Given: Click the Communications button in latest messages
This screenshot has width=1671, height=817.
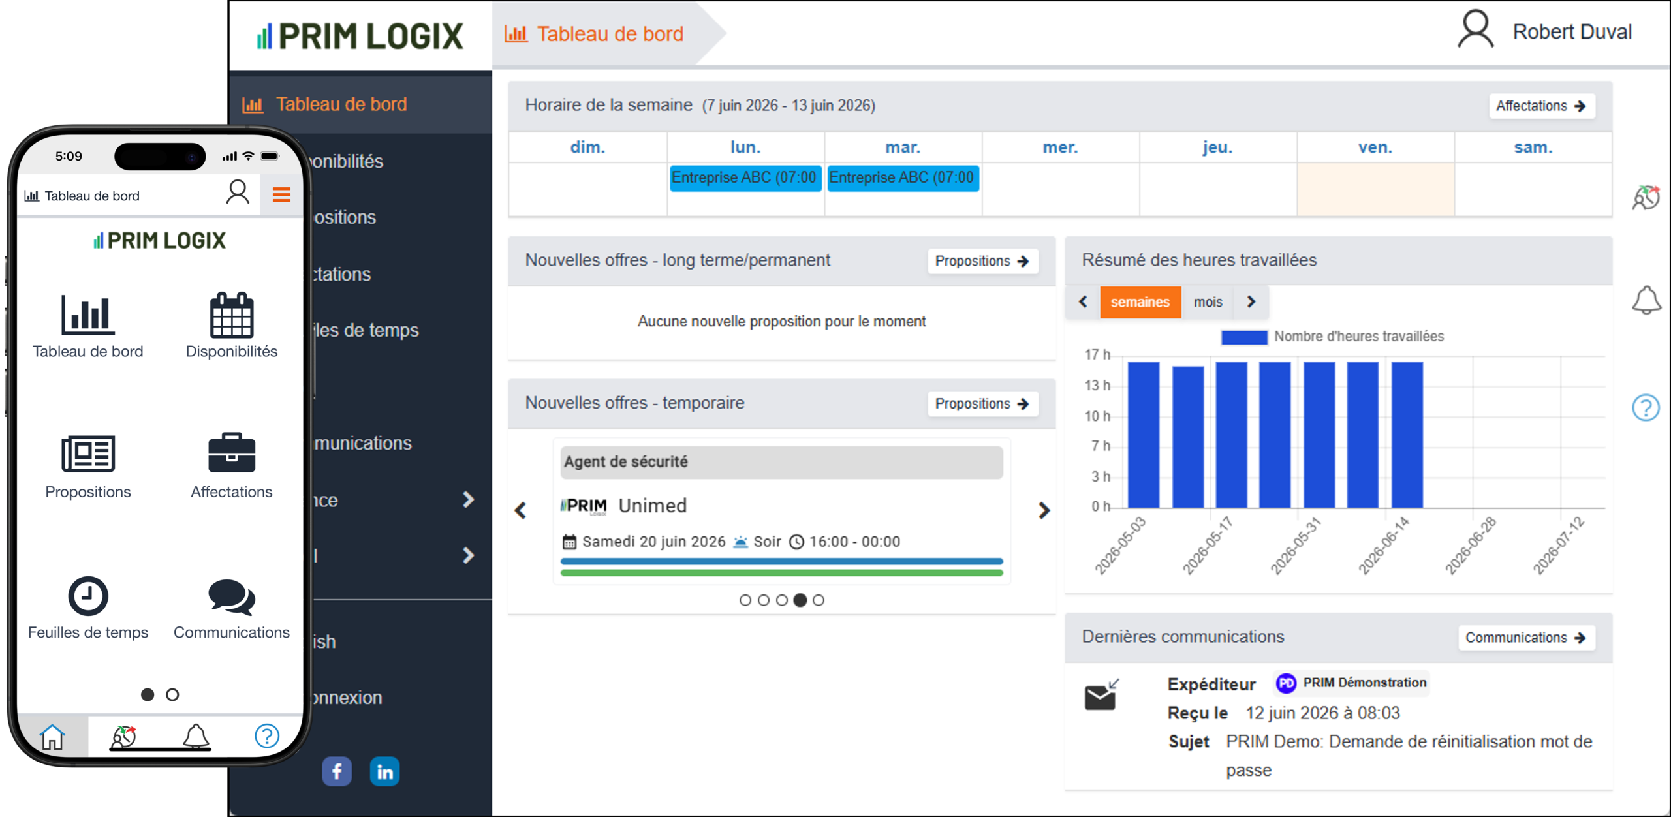Looking at the screenshot, I should coord(1526,637).
